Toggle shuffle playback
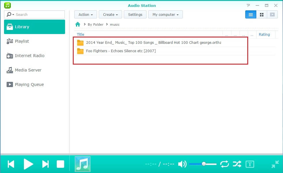The width and height of the screenshot is (283, 173). [x=237, y=164]
